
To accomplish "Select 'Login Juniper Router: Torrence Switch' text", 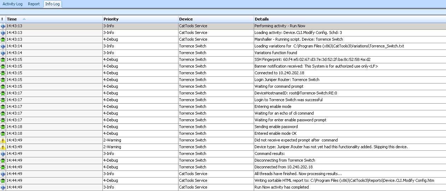I will (x=287, y=80).
